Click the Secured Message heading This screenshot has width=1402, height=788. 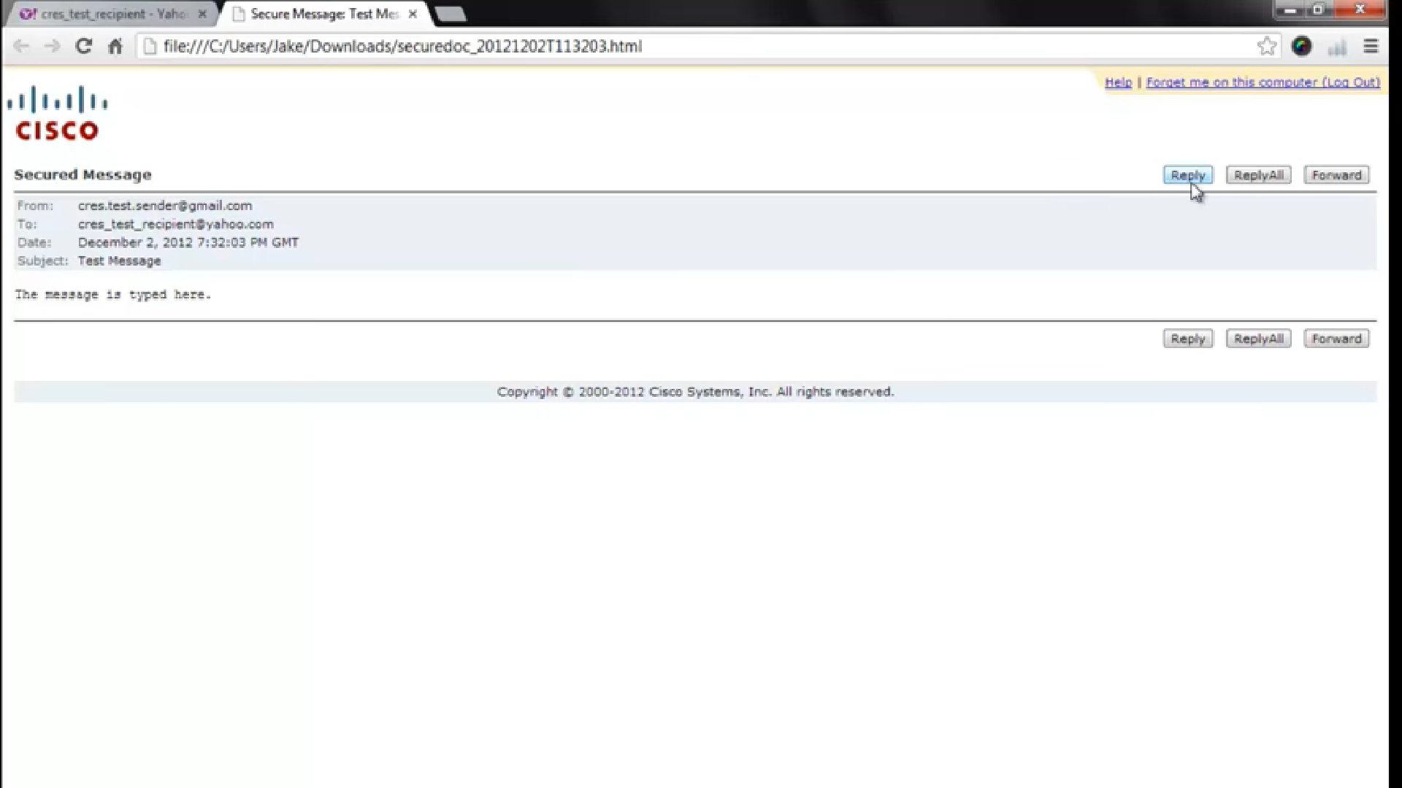tap(83, 174)
